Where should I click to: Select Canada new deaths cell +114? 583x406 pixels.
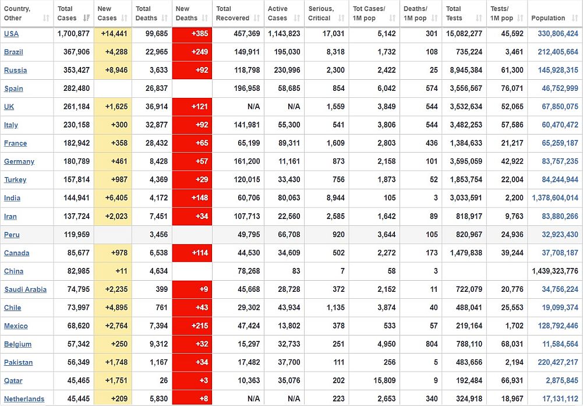[x=192, y=253]
